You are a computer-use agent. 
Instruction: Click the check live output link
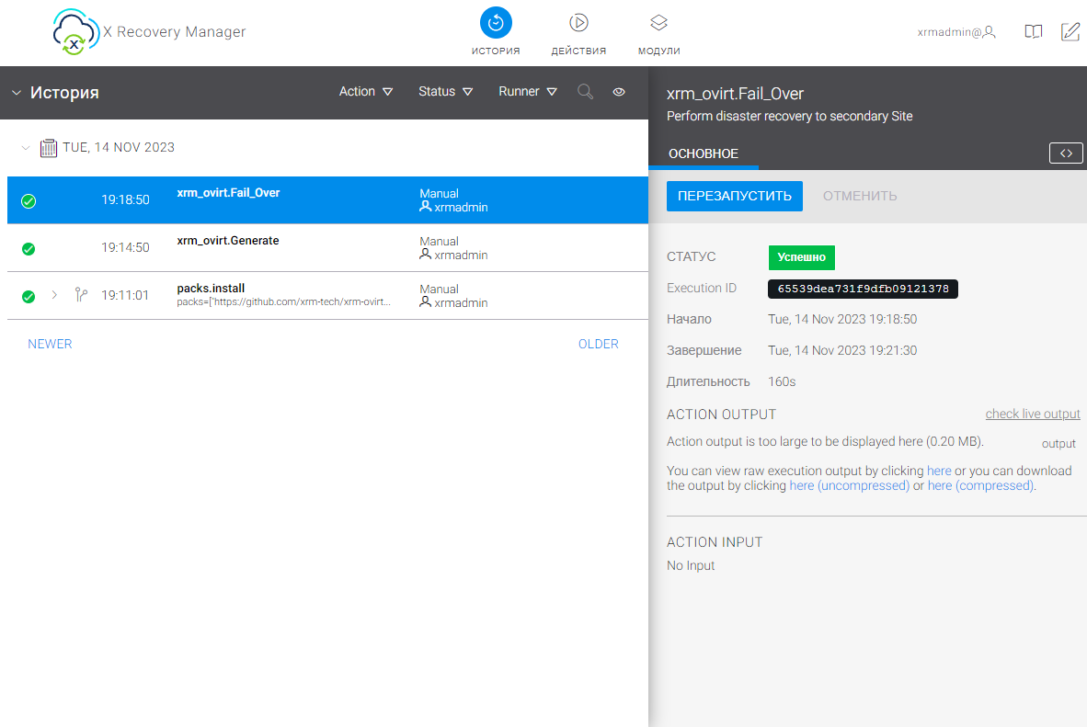point(1032,415)
